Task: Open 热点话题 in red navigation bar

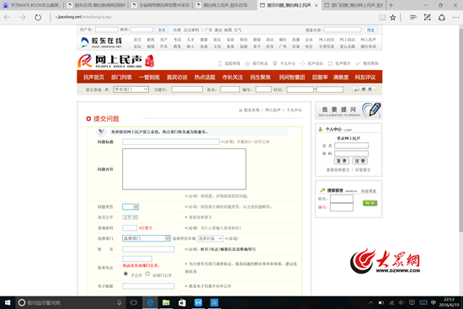Action: (x=205, y=77)
